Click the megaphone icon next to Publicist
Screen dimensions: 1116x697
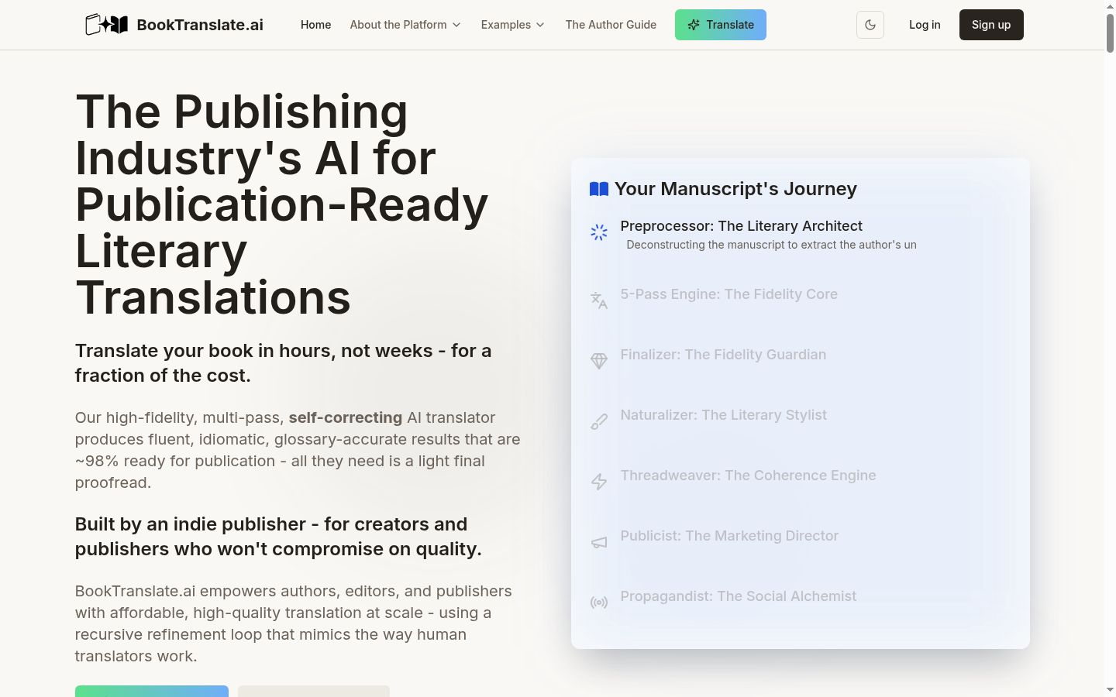pyautogui.click(x=599, y=542)
